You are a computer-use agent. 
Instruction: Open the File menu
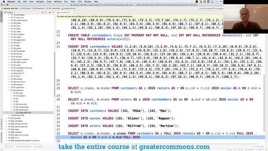point(19,2)
